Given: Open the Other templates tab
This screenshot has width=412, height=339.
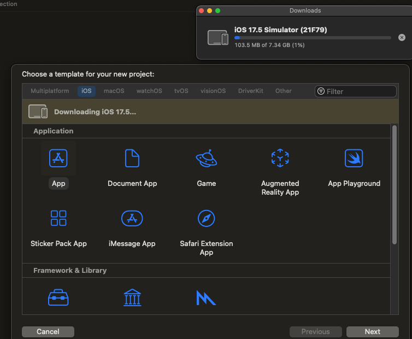Looking at the screenshot, I should pos(284,91).
